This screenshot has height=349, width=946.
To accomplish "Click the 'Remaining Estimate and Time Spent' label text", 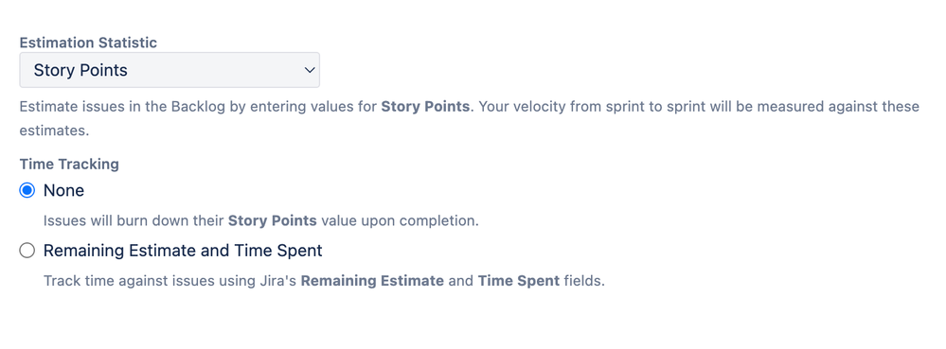I will [183, 251].
